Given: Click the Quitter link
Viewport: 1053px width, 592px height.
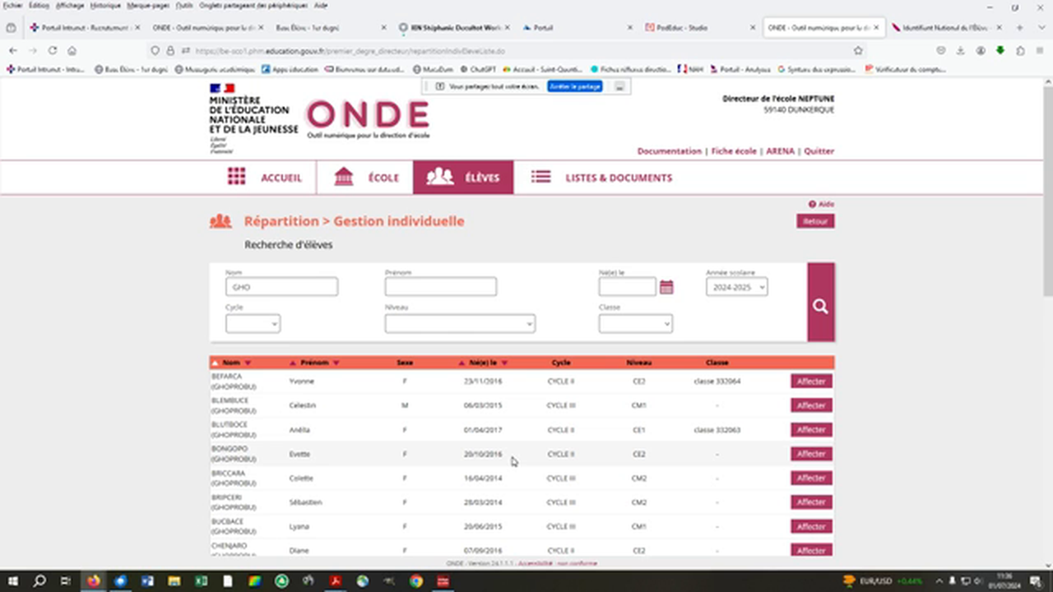Looking at the screenshot, I should pyautogui.click(x=819, y=150).
